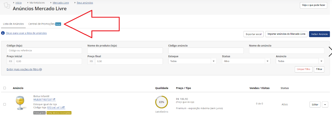
Task: Click the Qualidade column header
Action: (x=162, y=88)
